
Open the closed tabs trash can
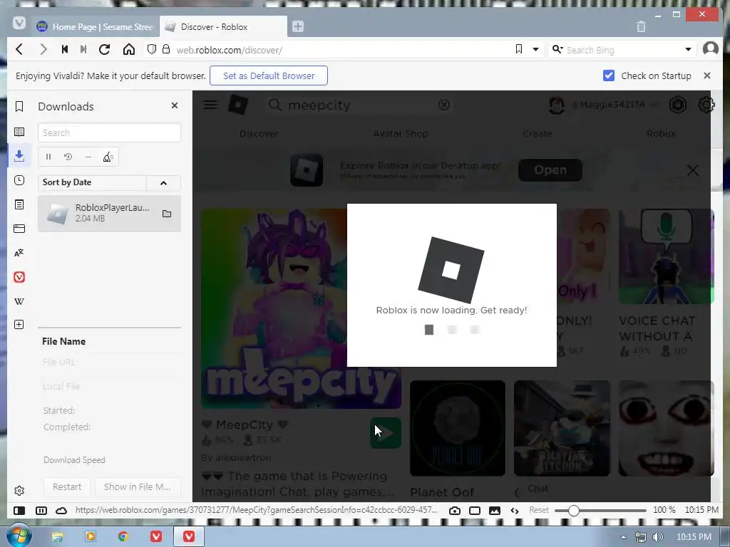click(641, 26)
